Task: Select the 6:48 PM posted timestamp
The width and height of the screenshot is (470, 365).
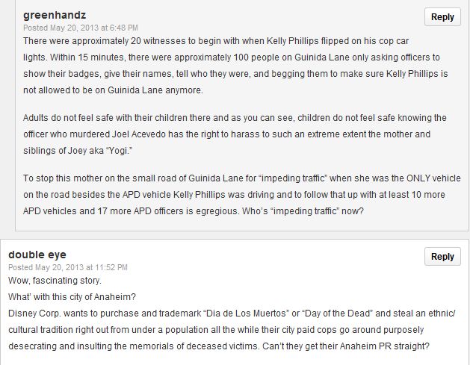Action: [x=81, y=28]
